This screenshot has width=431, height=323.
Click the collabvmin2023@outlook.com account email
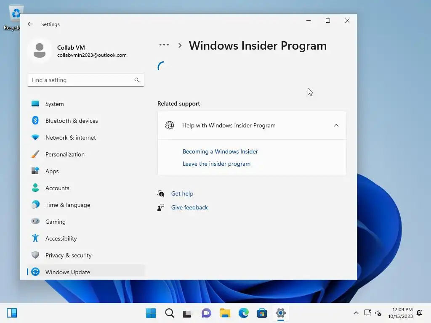(92, 55)
